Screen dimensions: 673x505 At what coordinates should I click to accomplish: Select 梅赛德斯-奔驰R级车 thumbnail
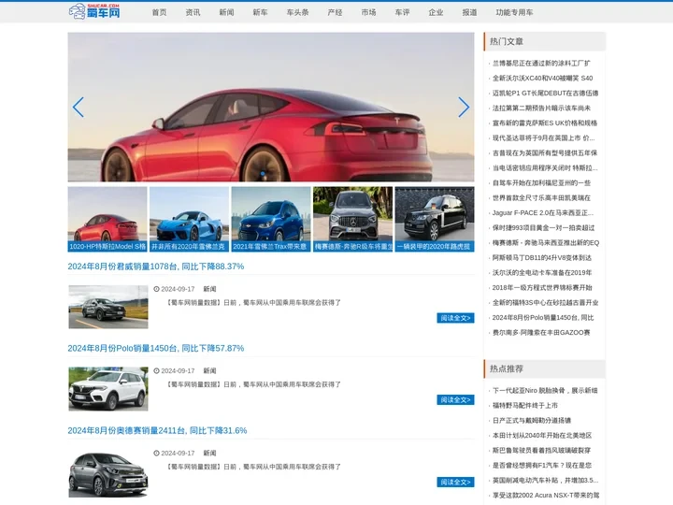352,219
